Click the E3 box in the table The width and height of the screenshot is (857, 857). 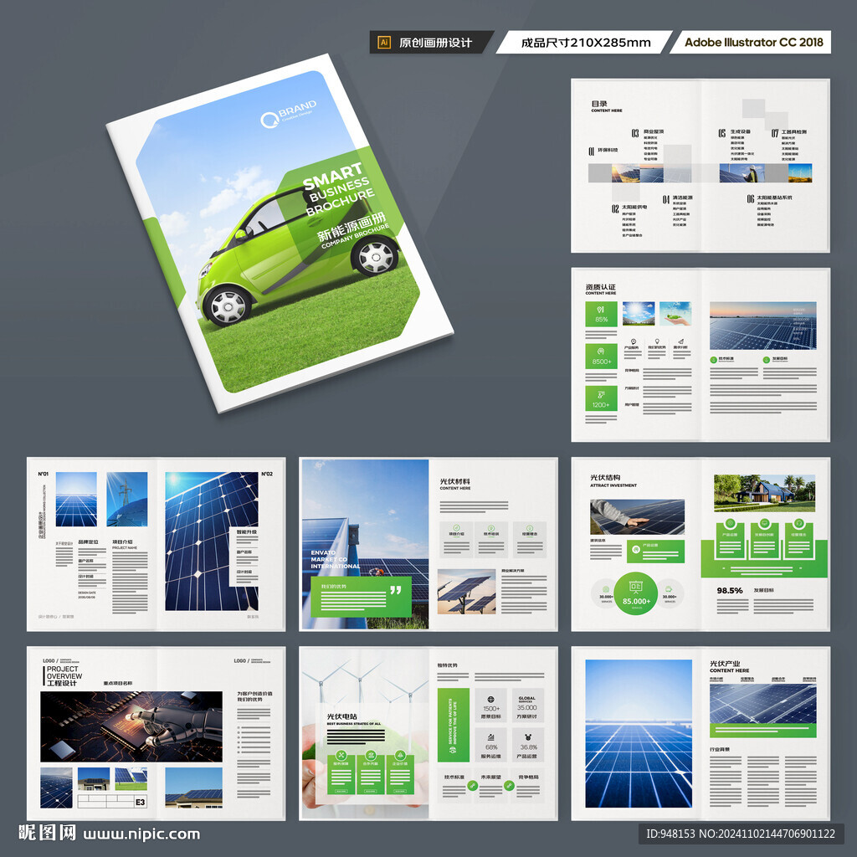tap(141, 802)
